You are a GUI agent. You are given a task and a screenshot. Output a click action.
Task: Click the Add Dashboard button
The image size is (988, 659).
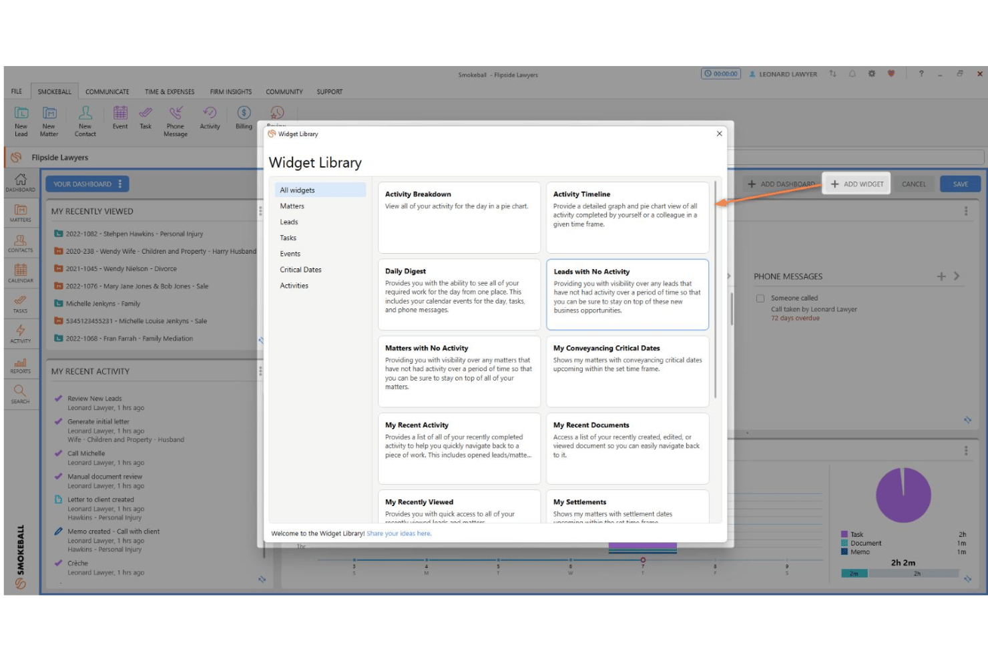(x=781, y=184)
